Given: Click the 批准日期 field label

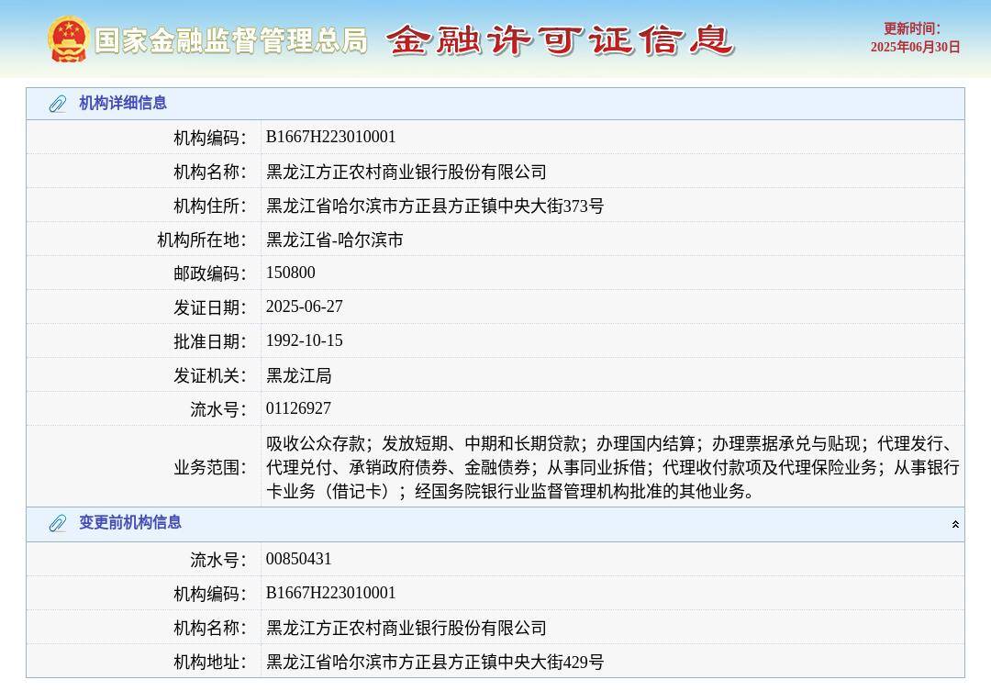Looking at the screenshot, I should pos(210,342).
